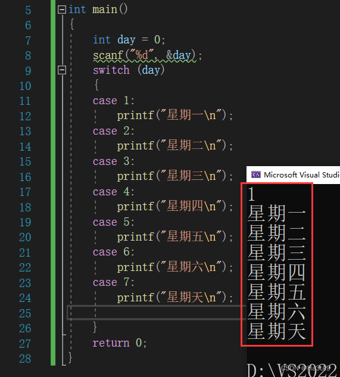Screen dimensions: 340x377
Task: Click the console output line 星期五
Action: (276, 292)
